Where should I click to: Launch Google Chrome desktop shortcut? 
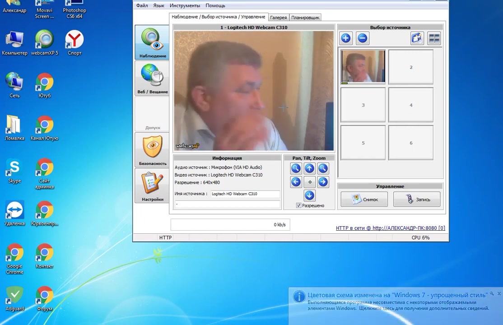(14, 259)
